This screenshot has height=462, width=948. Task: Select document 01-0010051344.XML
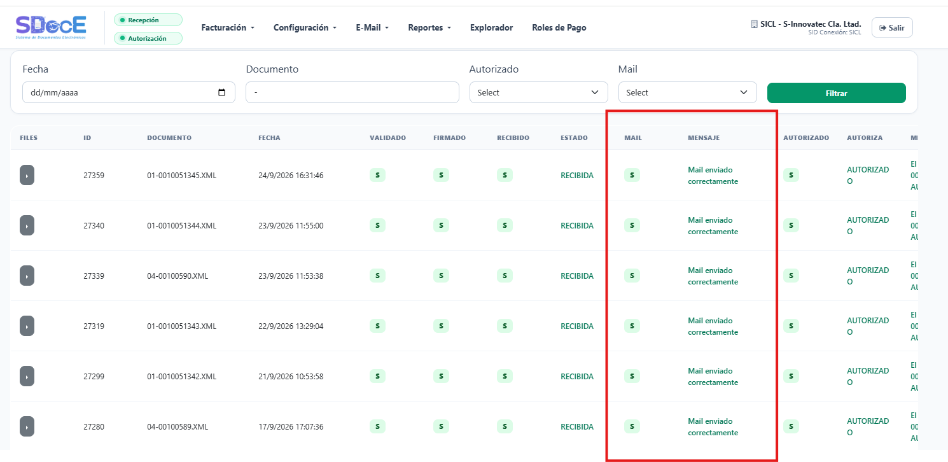[x=181, y=225]
